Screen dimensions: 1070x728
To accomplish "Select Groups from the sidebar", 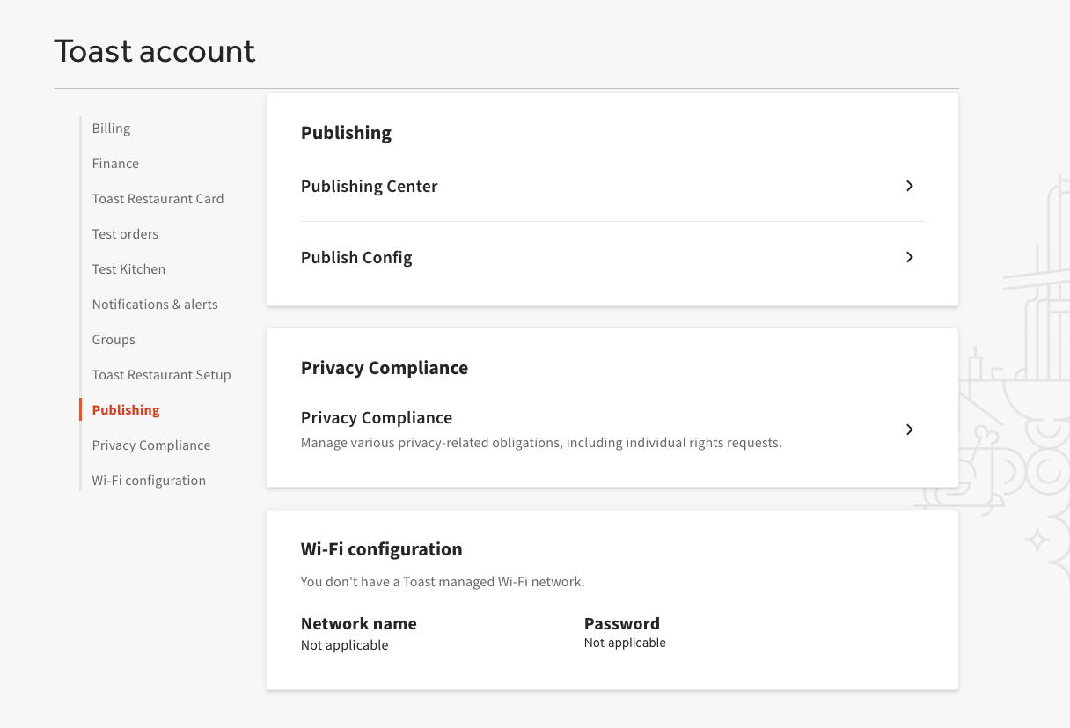I will click(x=114, y=339).
